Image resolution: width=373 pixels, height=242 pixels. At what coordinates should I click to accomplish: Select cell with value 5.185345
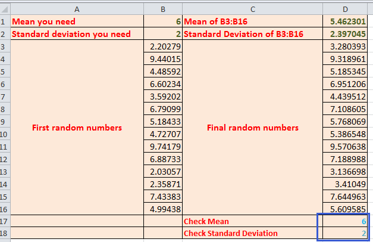(345, 72)
